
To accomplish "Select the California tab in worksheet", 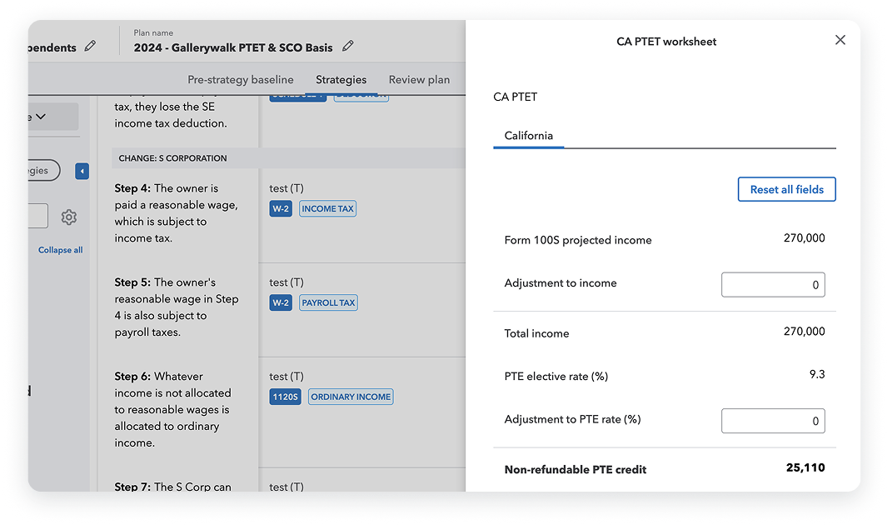I will pos(528,136).
